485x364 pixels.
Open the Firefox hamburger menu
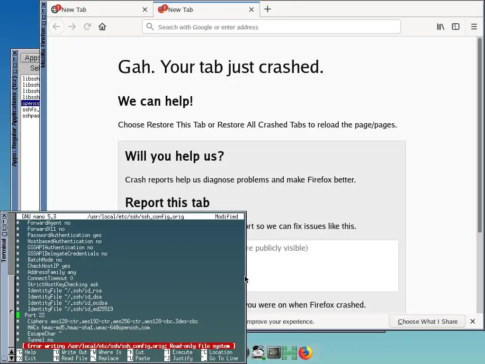[x=474, y=27]
